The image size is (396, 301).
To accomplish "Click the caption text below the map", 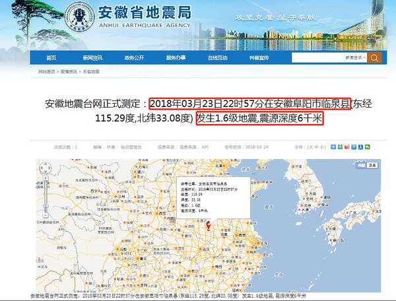I will (168, 296).
